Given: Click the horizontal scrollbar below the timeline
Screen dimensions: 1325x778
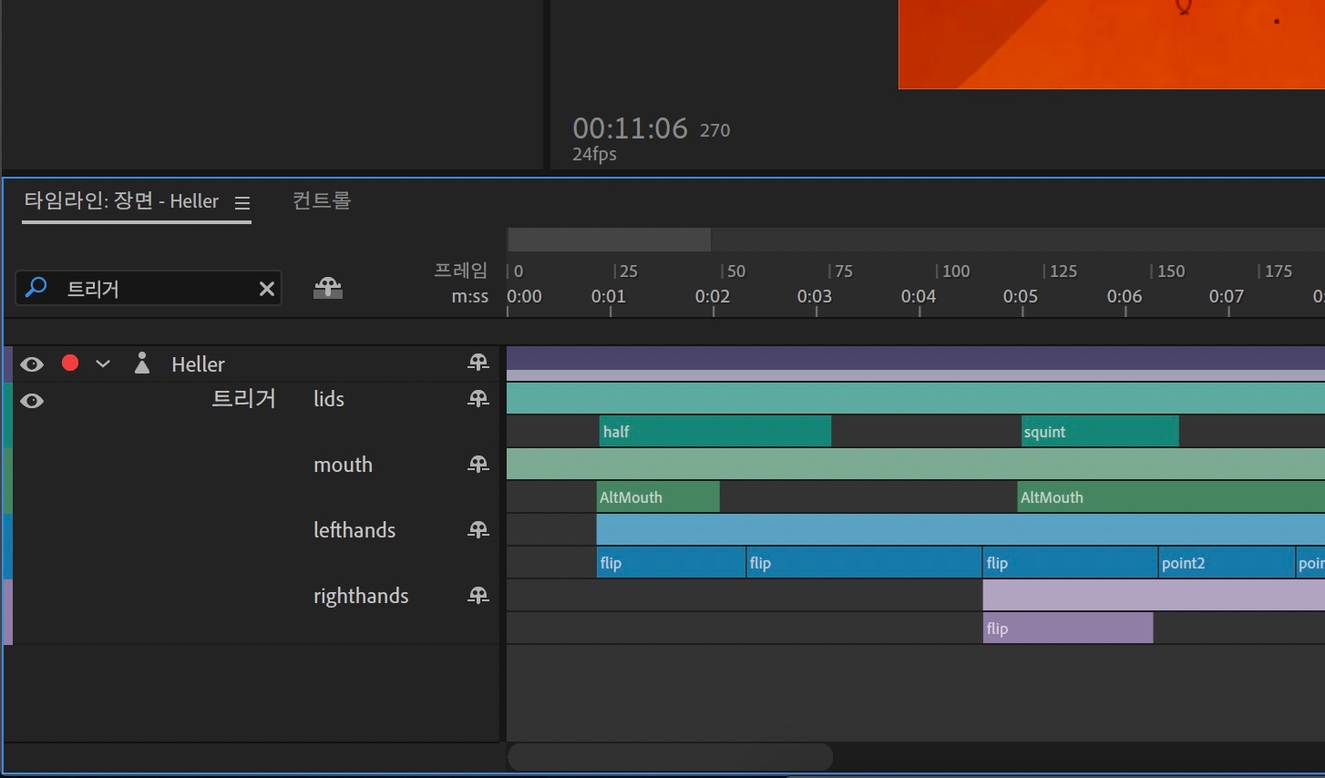Looking at the screenshot, I should pyautogui.click(x=670, y=756).
